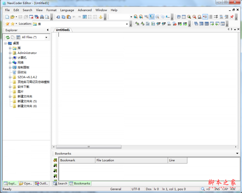The height and width of the screenshot is (193, 242).
Task: Open Print Preview with the magnifier page icon
Action: 47,17
